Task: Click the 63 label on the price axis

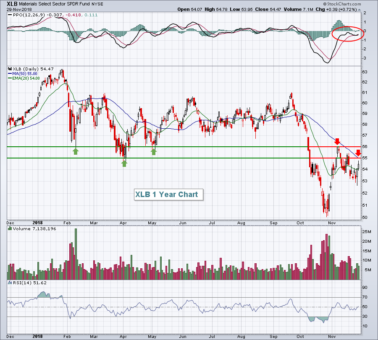Action: coord(365,72)
